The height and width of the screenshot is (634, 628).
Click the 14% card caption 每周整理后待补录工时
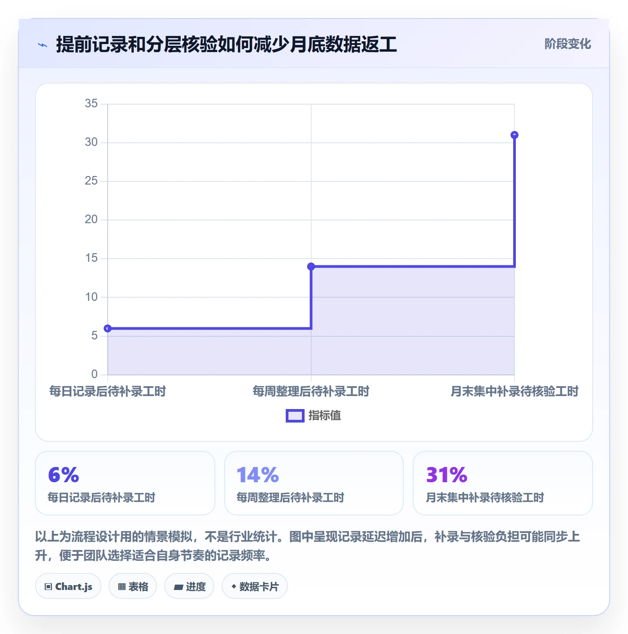coord(290,498)
